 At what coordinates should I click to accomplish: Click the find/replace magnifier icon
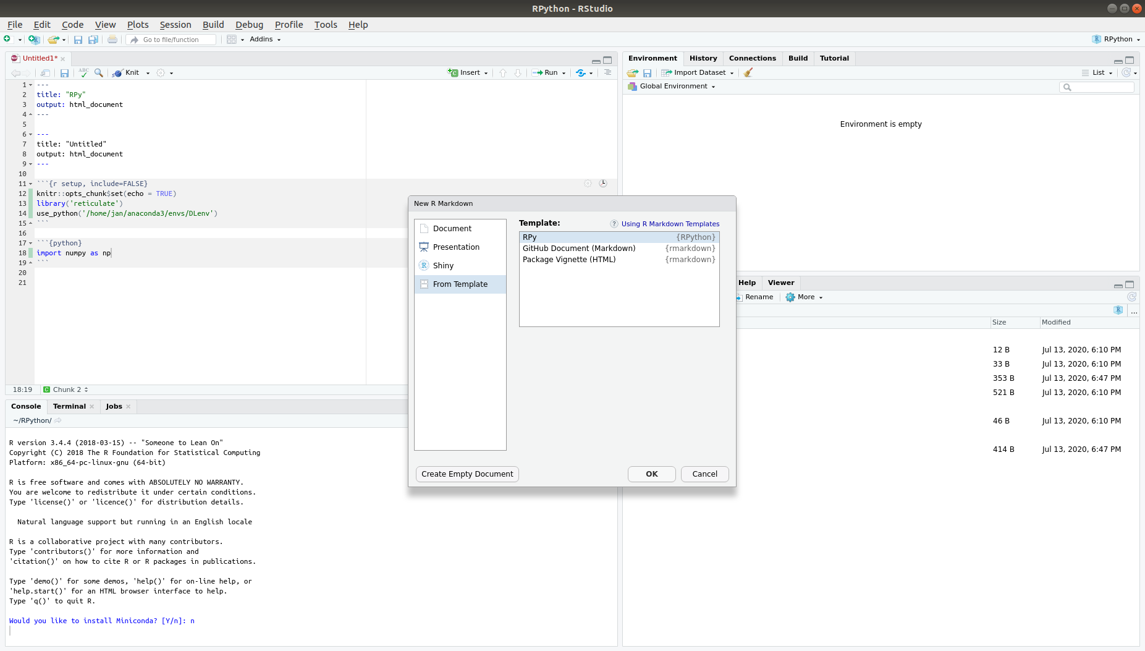coord(99,72)
